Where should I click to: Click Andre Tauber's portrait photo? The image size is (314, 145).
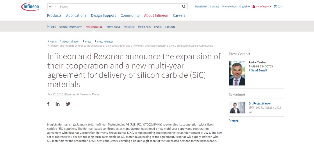[237, 73]
